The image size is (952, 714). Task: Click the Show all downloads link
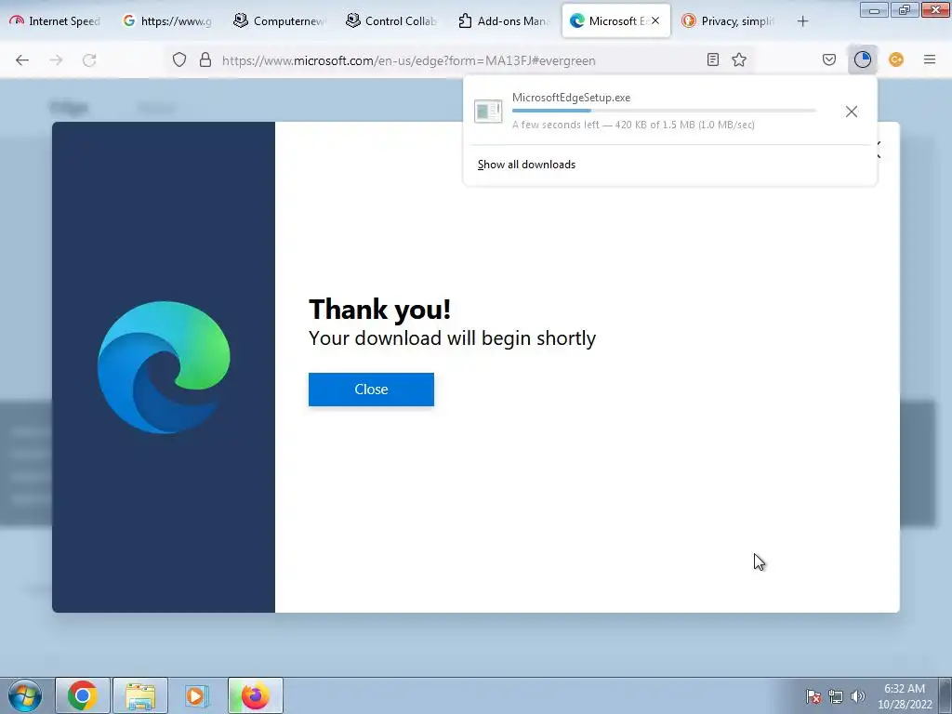coord(526,165)
